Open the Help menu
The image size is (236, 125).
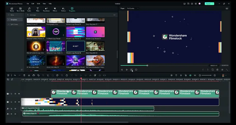(50, 4)
